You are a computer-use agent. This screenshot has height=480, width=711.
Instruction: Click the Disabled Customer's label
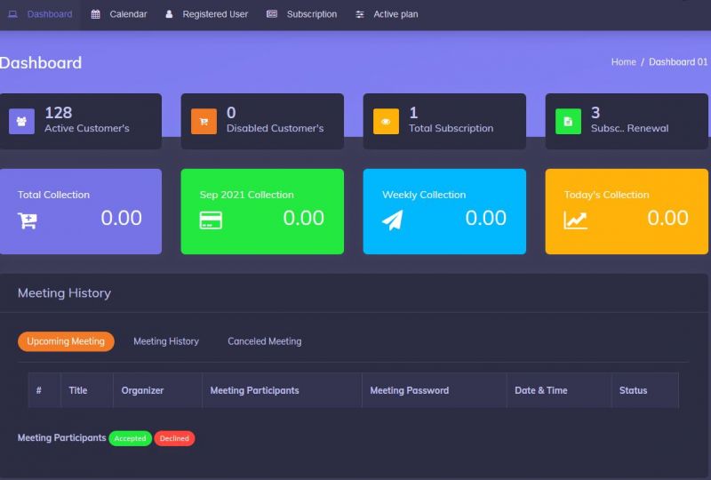point(275,128)
